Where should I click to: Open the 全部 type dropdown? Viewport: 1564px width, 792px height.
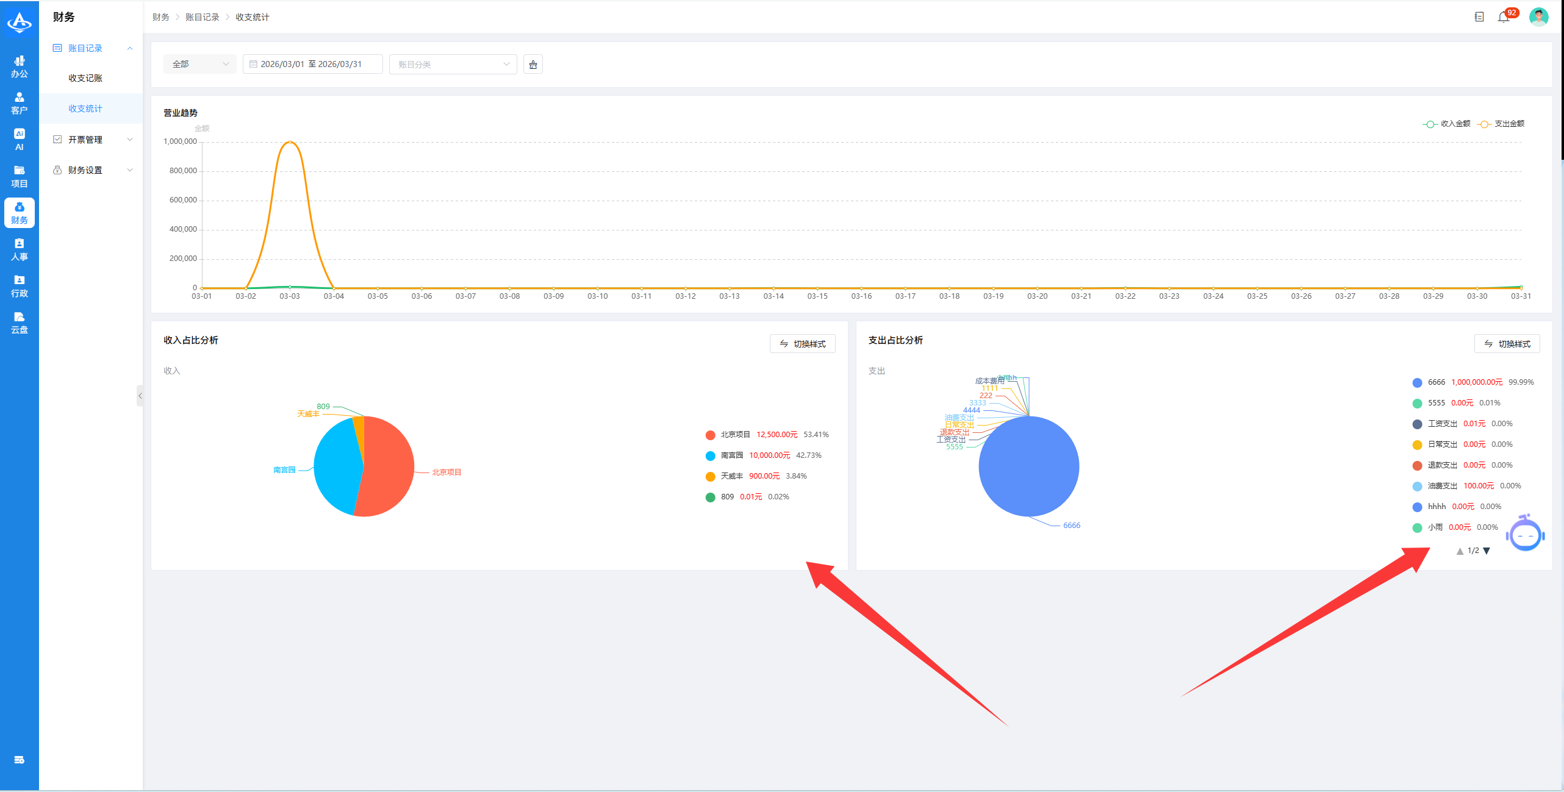[x=199, y=64]
